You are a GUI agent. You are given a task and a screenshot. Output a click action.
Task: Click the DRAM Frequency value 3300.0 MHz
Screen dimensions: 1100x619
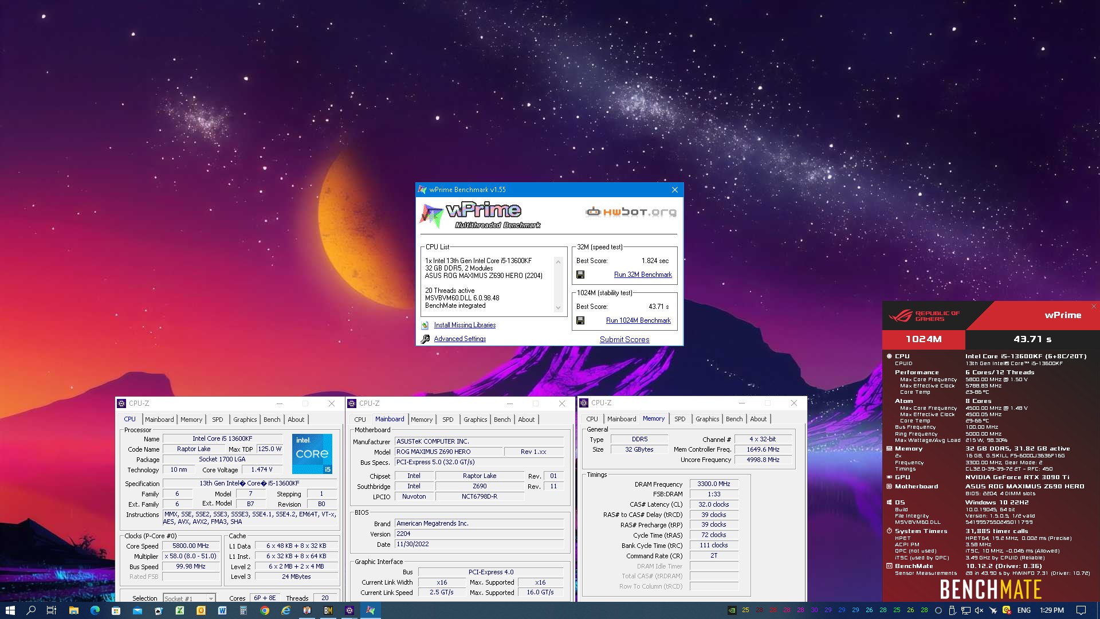[x=714, y=484]
